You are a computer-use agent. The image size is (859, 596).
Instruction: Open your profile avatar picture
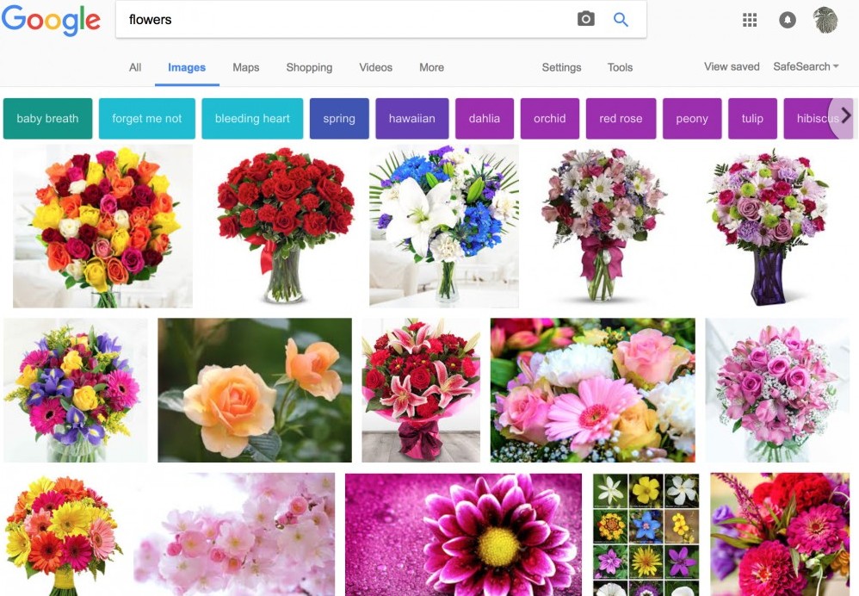[x=825, y=19]
